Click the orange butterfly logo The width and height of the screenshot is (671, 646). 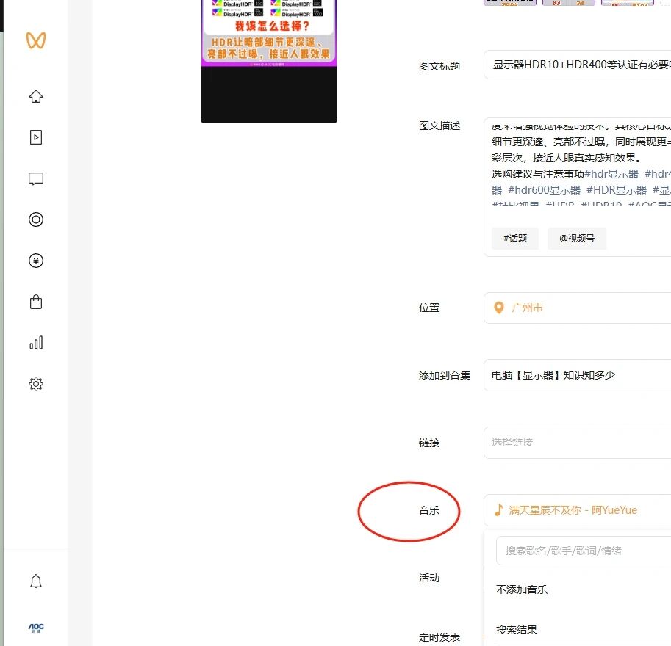pos(36,40)
